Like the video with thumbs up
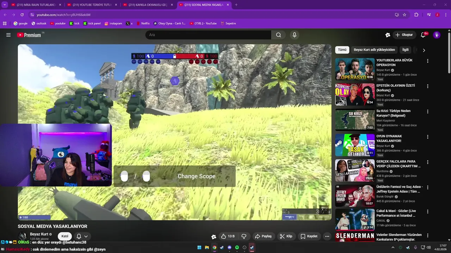Viewport: 451px width, 253px height. 228,236
